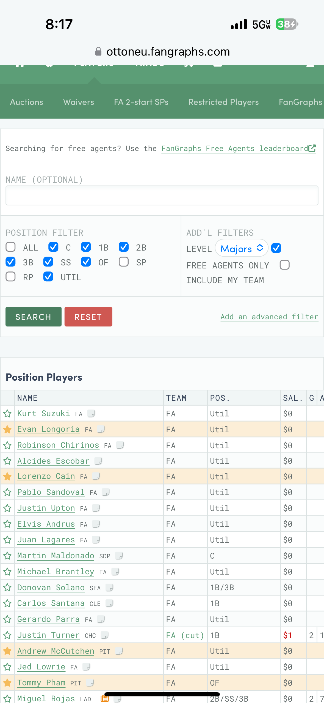Open the note icon beside Robinson Chirinos
324x703 pixels.
(120, 445)
